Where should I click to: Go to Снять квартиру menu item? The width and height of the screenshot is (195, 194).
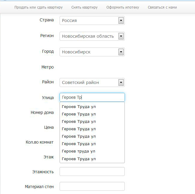tap(84, 7)
